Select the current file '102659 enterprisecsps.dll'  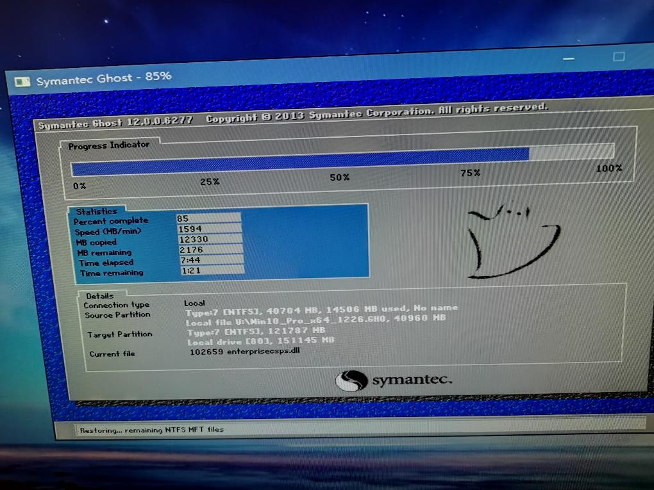245,351
